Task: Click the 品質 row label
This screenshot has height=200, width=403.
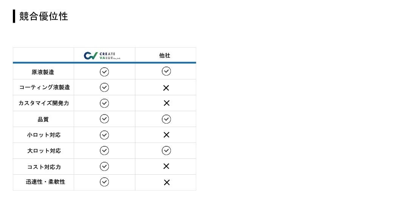Action: pos(43,119)
